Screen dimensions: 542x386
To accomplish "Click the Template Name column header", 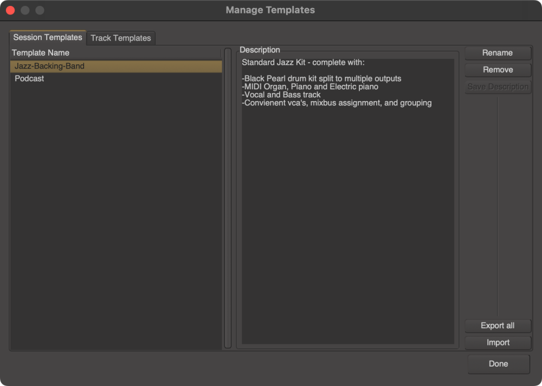I will 40,52.
